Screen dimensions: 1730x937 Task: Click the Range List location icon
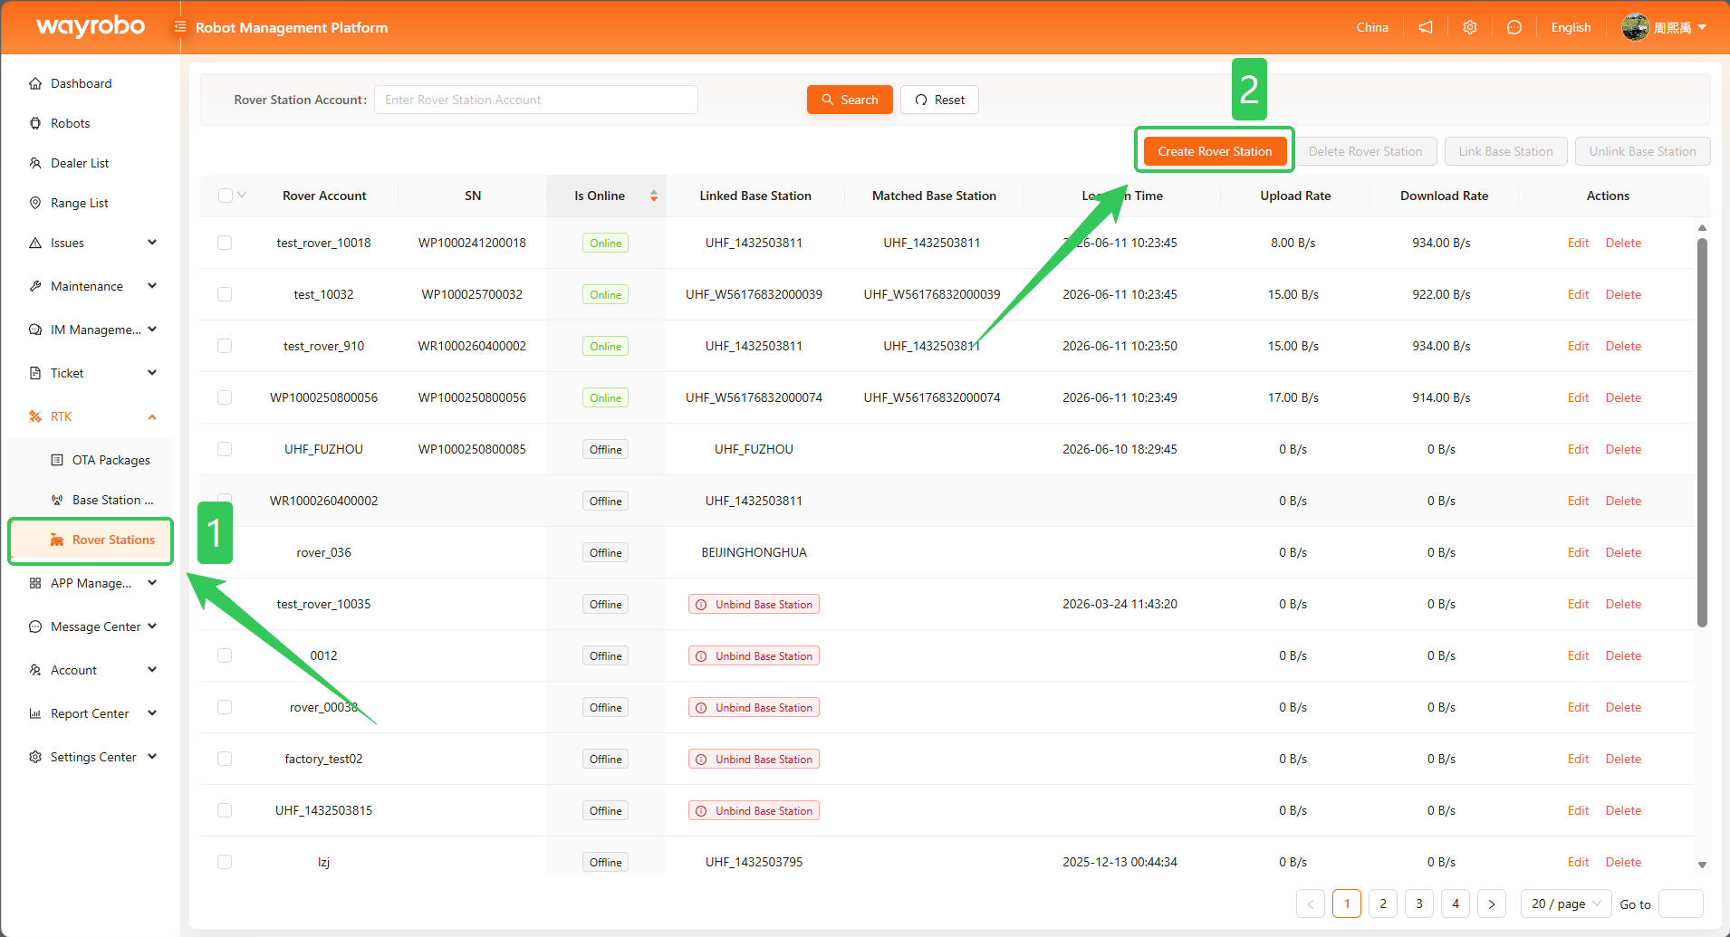pos(35,203)
